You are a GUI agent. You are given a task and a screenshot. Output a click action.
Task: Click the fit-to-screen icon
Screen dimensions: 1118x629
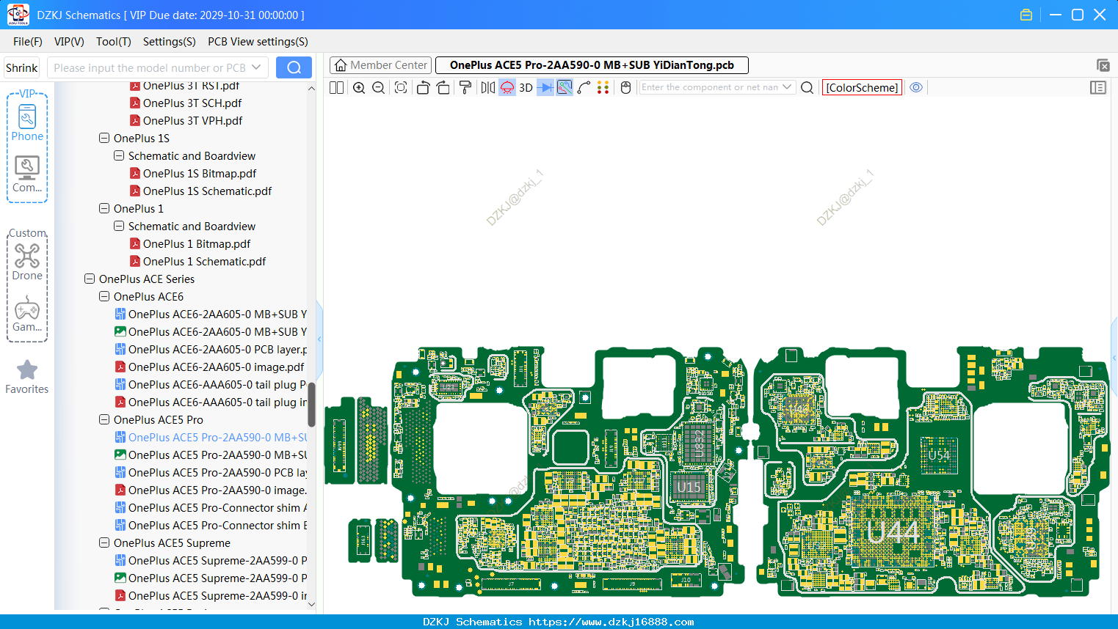401,88
